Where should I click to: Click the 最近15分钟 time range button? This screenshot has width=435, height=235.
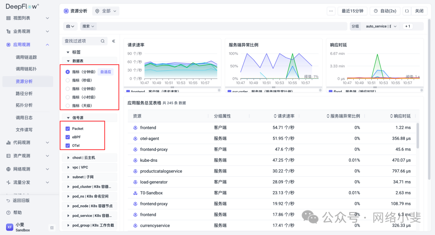coord(352,10)
